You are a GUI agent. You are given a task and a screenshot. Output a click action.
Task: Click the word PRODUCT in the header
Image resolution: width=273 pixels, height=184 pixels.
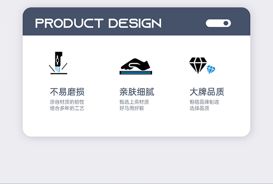point(69,23)
